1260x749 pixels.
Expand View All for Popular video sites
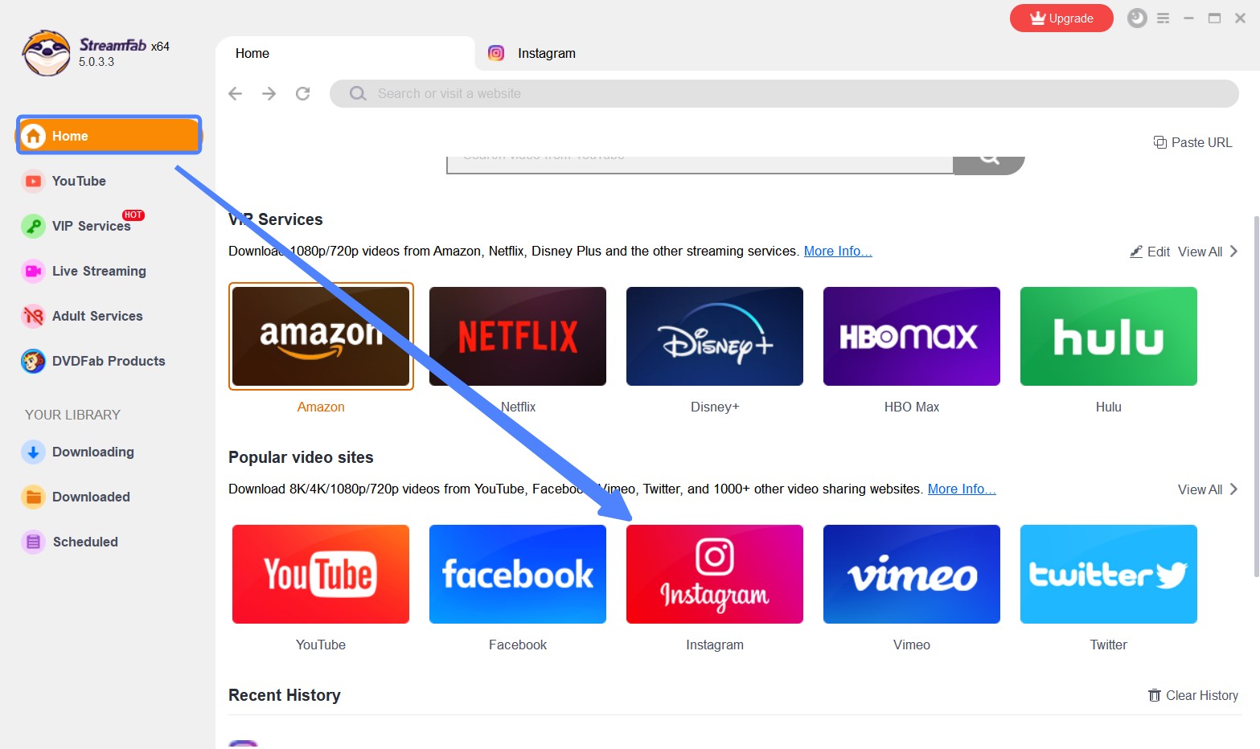point(1208,489)
